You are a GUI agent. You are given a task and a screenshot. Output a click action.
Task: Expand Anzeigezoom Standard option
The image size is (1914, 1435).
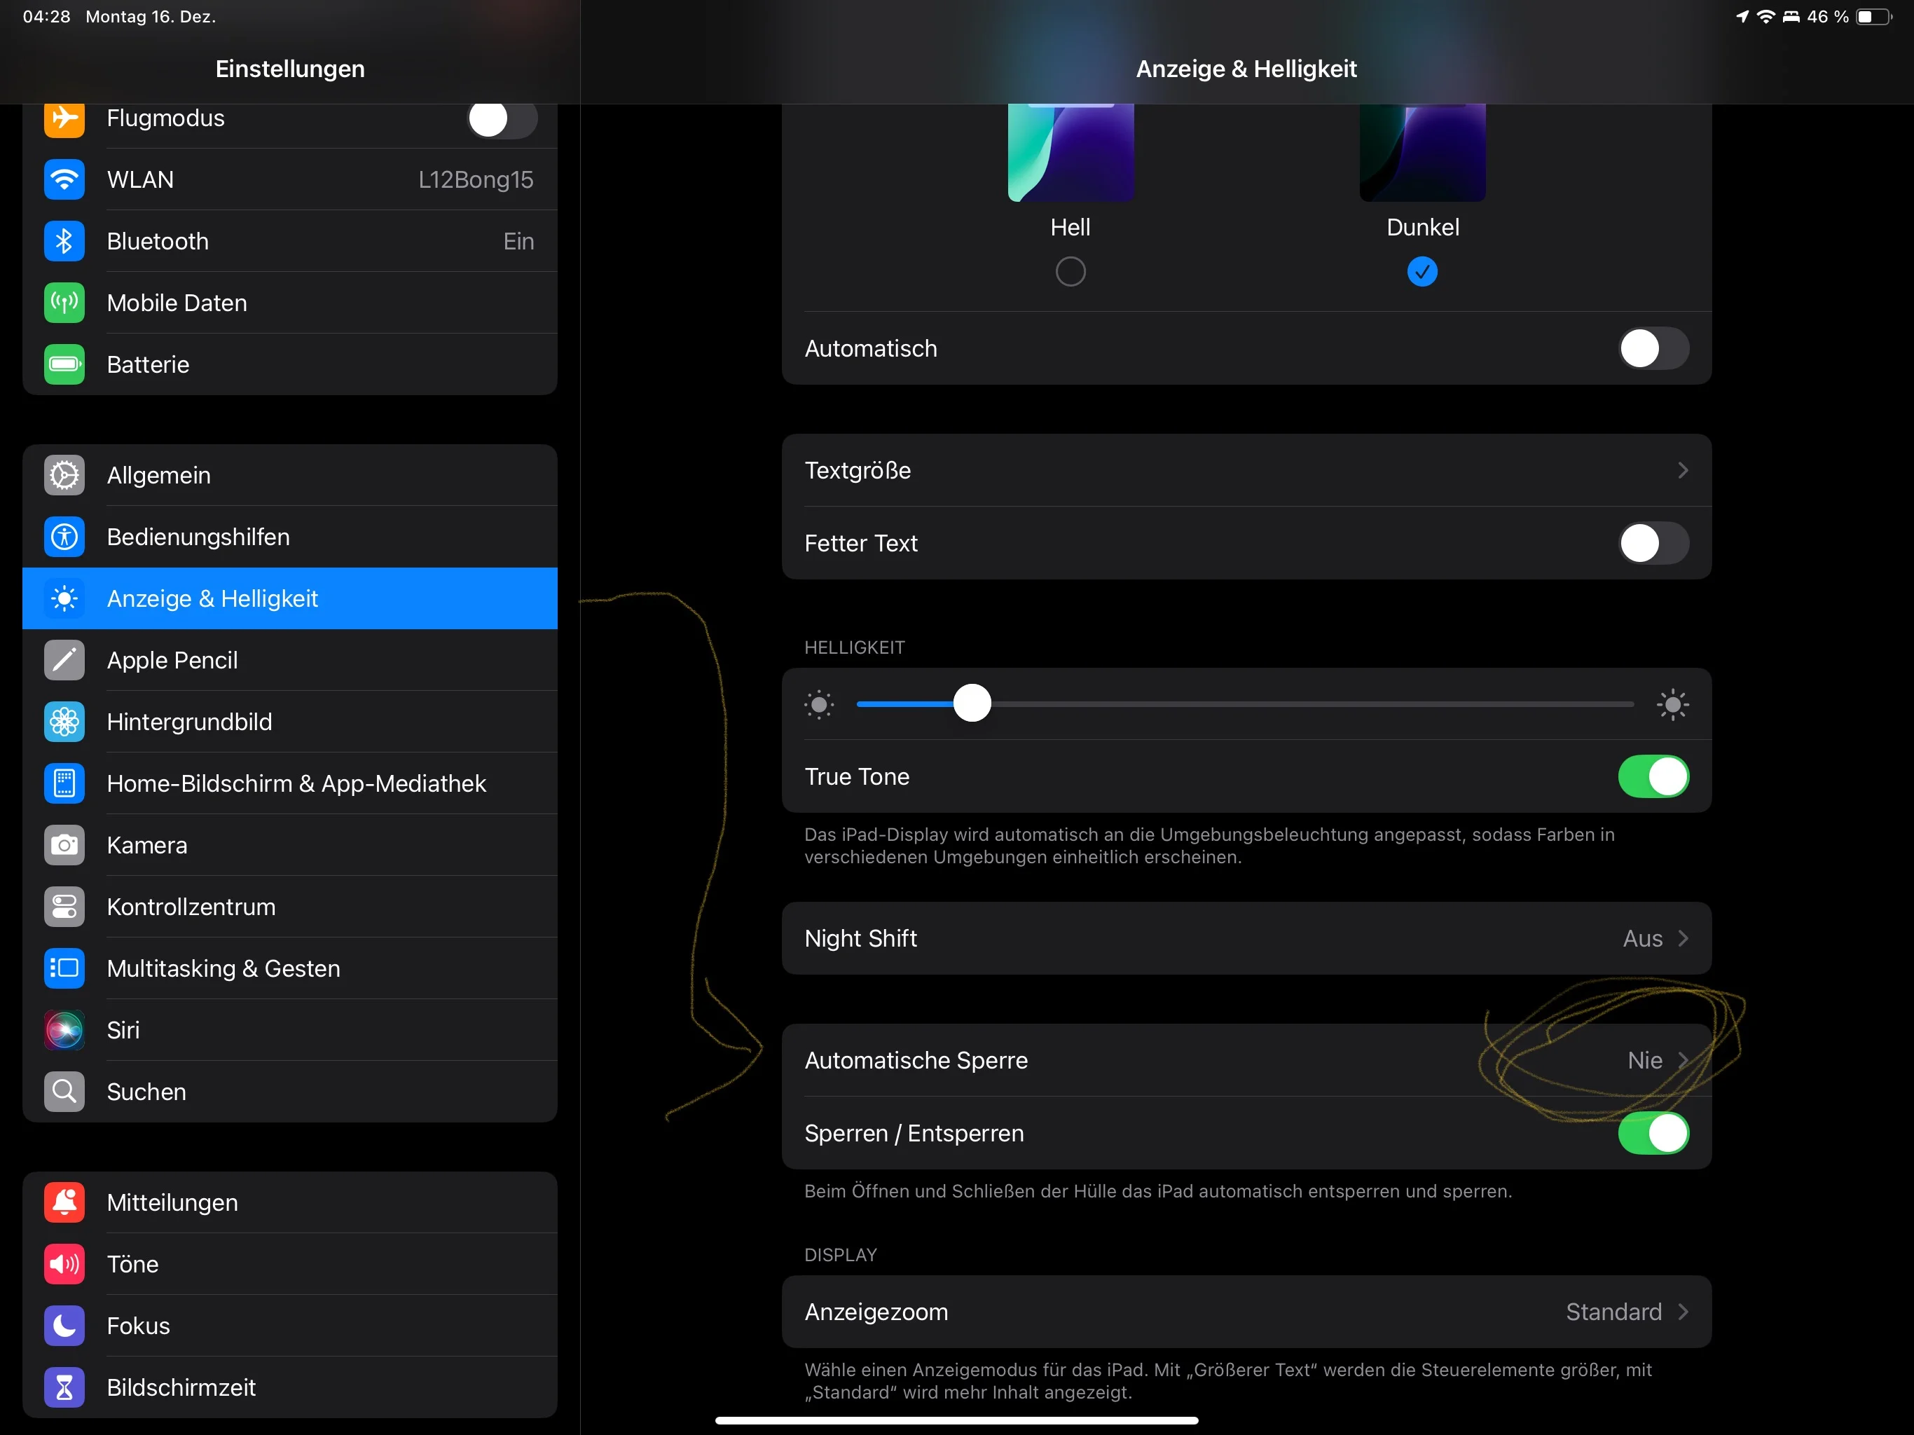pyautogui.click(x=1246, y=1312)
